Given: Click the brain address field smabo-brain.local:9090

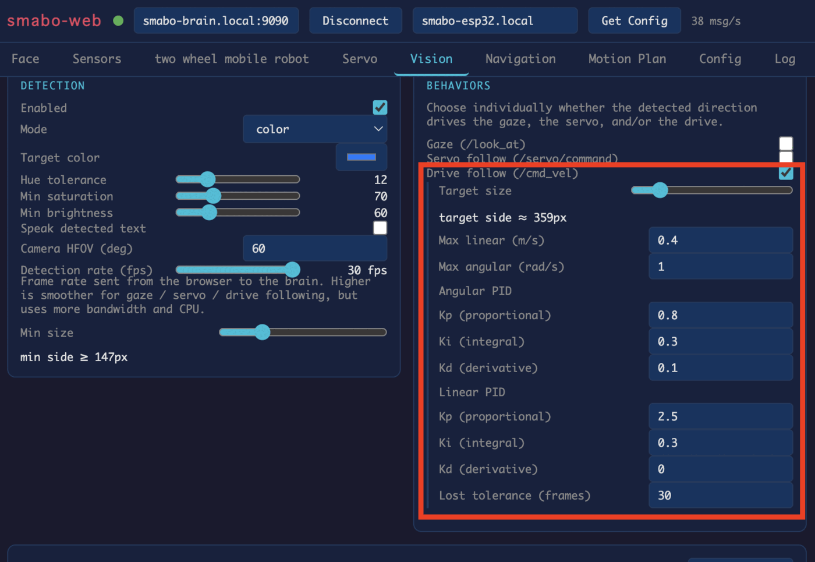Looking at the screenshot, I should pos(217,21).
